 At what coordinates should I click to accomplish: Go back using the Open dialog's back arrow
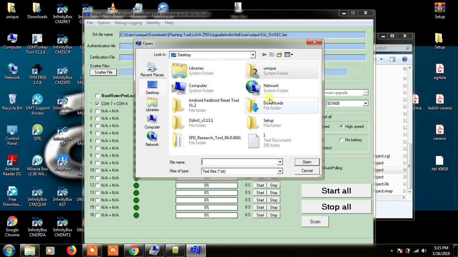(x=264, y=55)
